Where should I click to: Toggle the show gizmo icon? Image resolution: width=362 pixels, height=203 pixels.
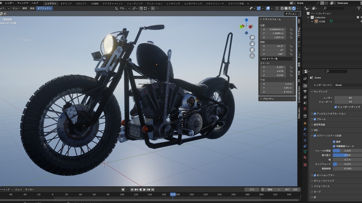(259, 8)
